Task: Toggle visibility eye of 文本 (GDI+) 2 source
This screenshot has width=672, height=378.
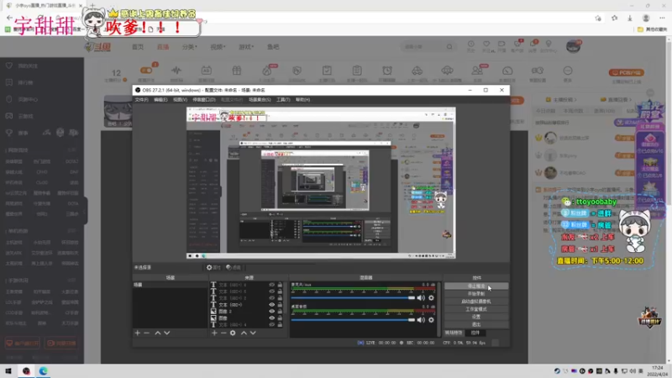Action: coord(271,298)
